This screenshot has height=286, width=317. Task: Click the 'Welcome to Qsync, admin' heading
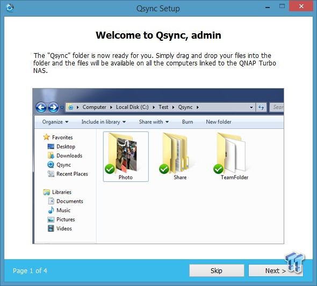pos(158,35)
